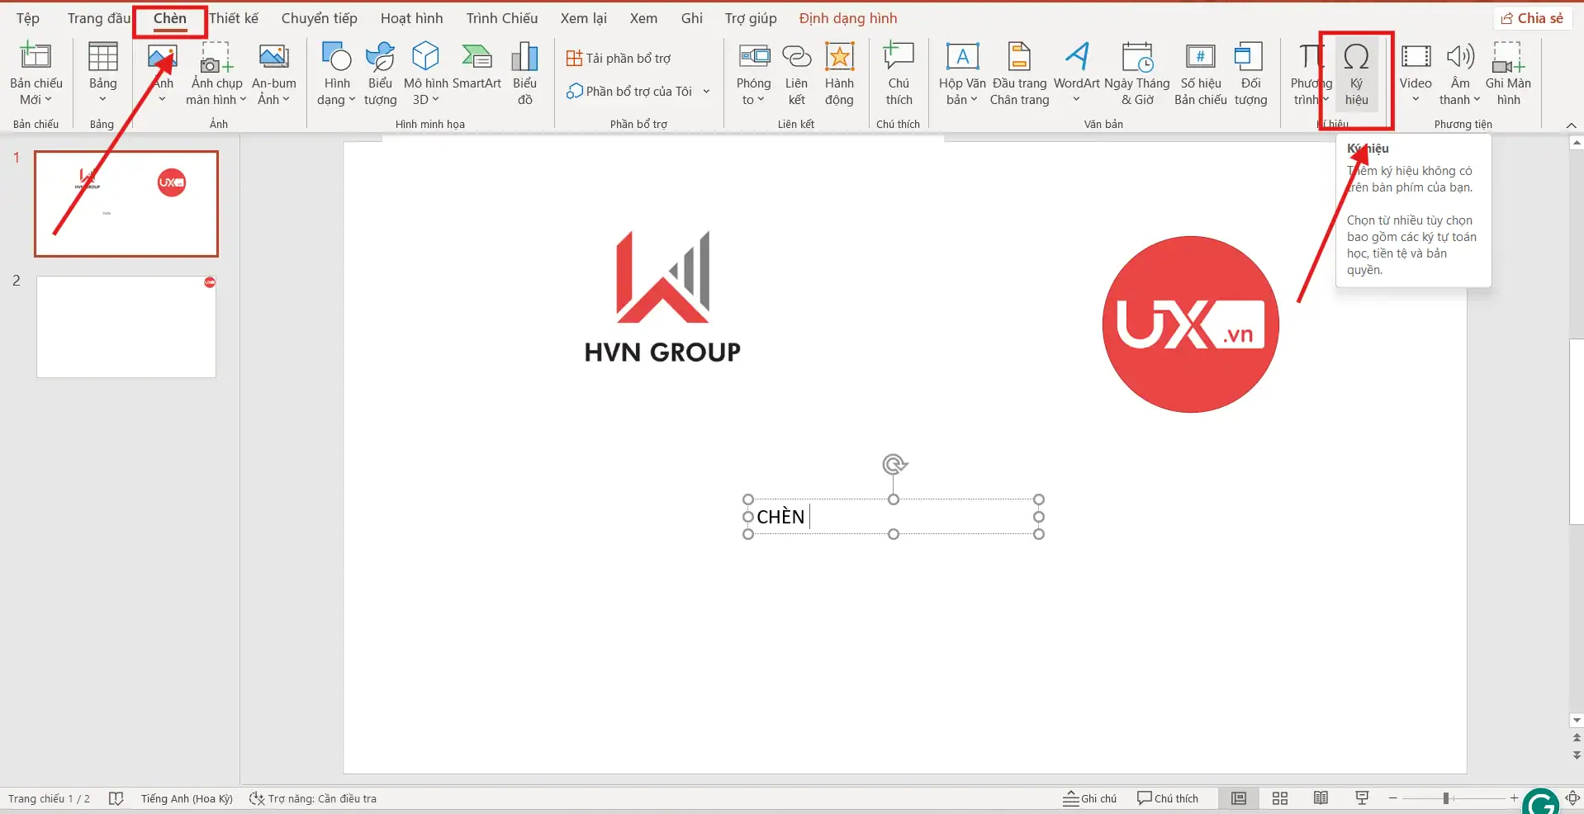Insert a WordArt text object
The height and width of the screenshot is (814, 1584).
coord(1076,74)
